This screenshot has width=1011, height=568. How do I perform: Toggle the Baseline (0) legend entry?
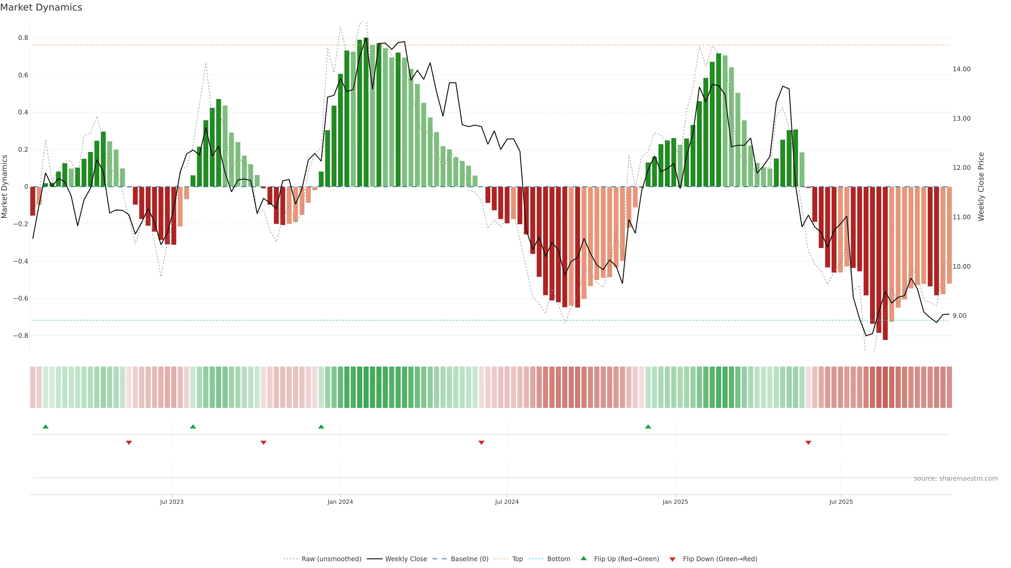pos(469,559)
